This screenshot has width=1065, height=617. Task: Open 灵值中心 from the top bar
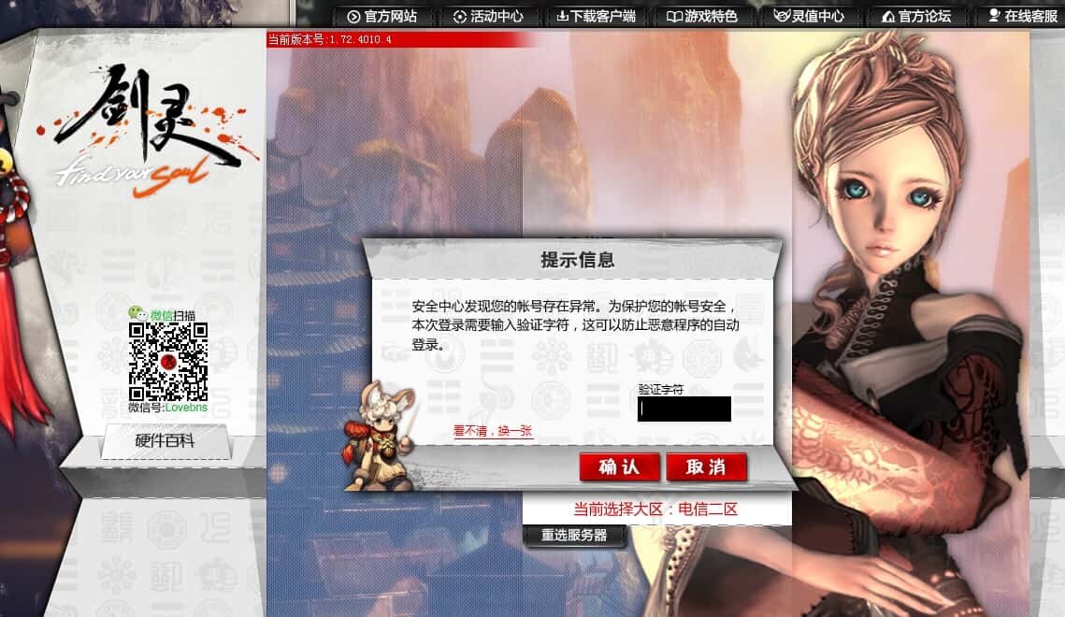click(818, 16)
